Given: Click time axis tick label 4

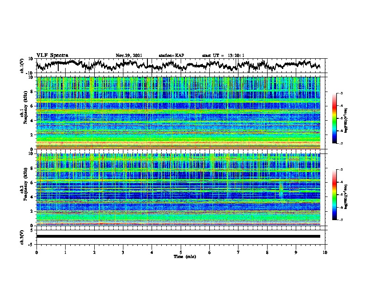Looking at the screenshot, I should (x=152, y=252).
